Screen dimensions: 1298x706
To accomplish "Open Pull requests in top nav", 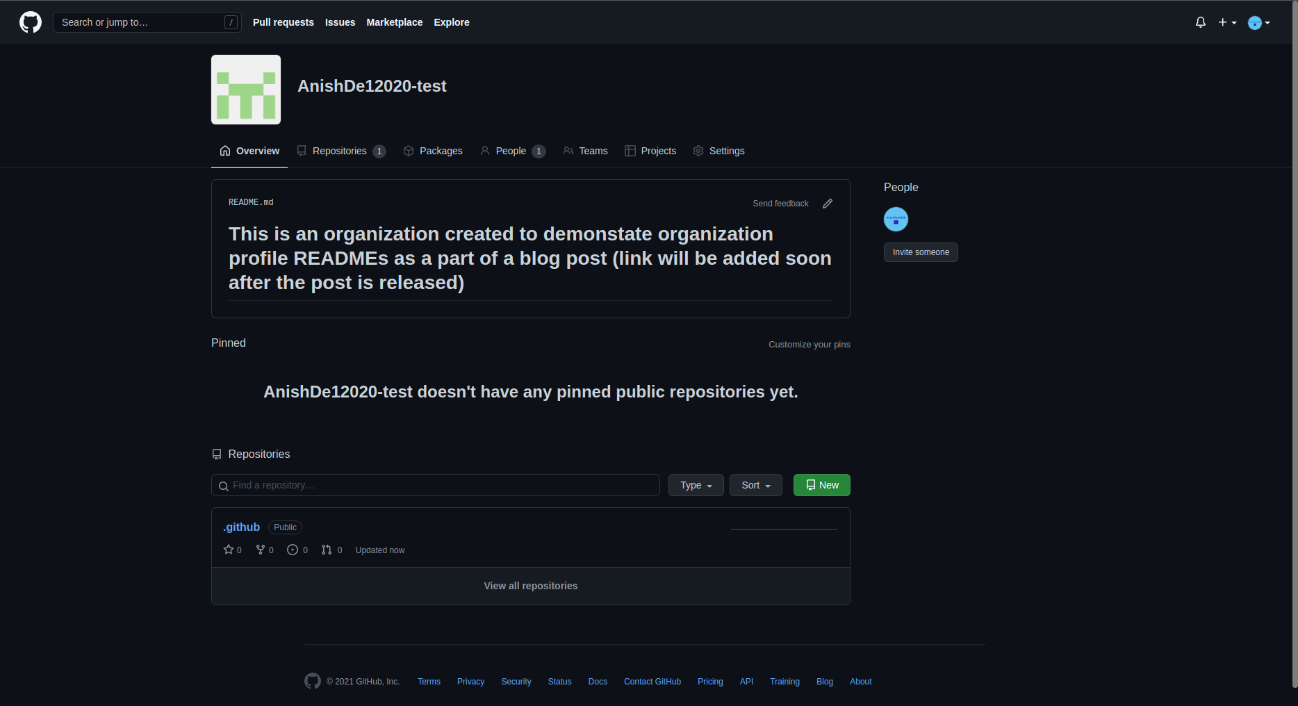I will pos(284,22).
